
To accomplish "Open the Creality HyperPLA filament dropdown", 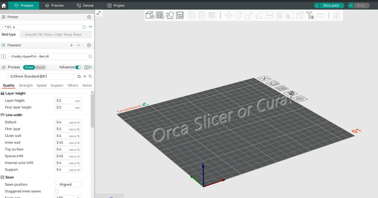I will [47, 56].
